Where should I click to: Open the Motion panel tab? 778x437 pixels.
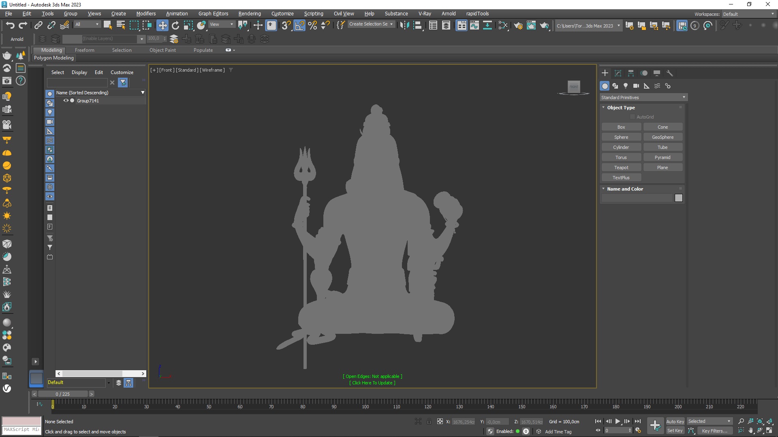pyautogui.click(x=644, y=73)
